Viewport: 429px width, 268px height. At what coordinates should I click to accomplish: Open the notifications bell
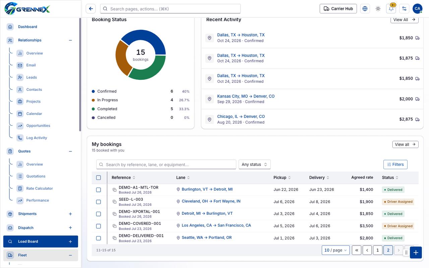tap(391, 9)
